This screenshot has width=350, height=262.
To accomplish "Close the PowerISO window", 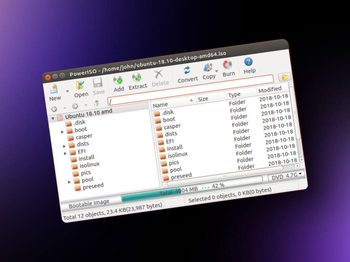I will (x=48, y=77).
